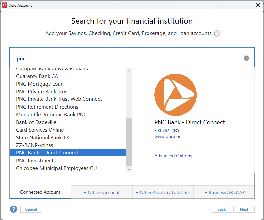Choose Bank of Dadeville

click(36, 122)
